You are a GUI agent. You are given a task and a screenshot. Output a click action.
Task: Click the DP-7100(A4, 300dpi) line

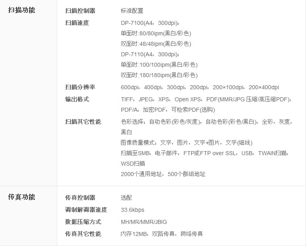[150, 23]
